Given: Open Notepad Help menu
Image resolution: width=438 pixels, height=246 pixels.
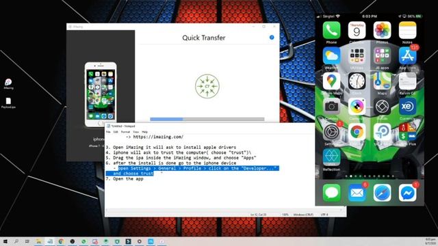Looking at the screenshot, I should 144,132.
